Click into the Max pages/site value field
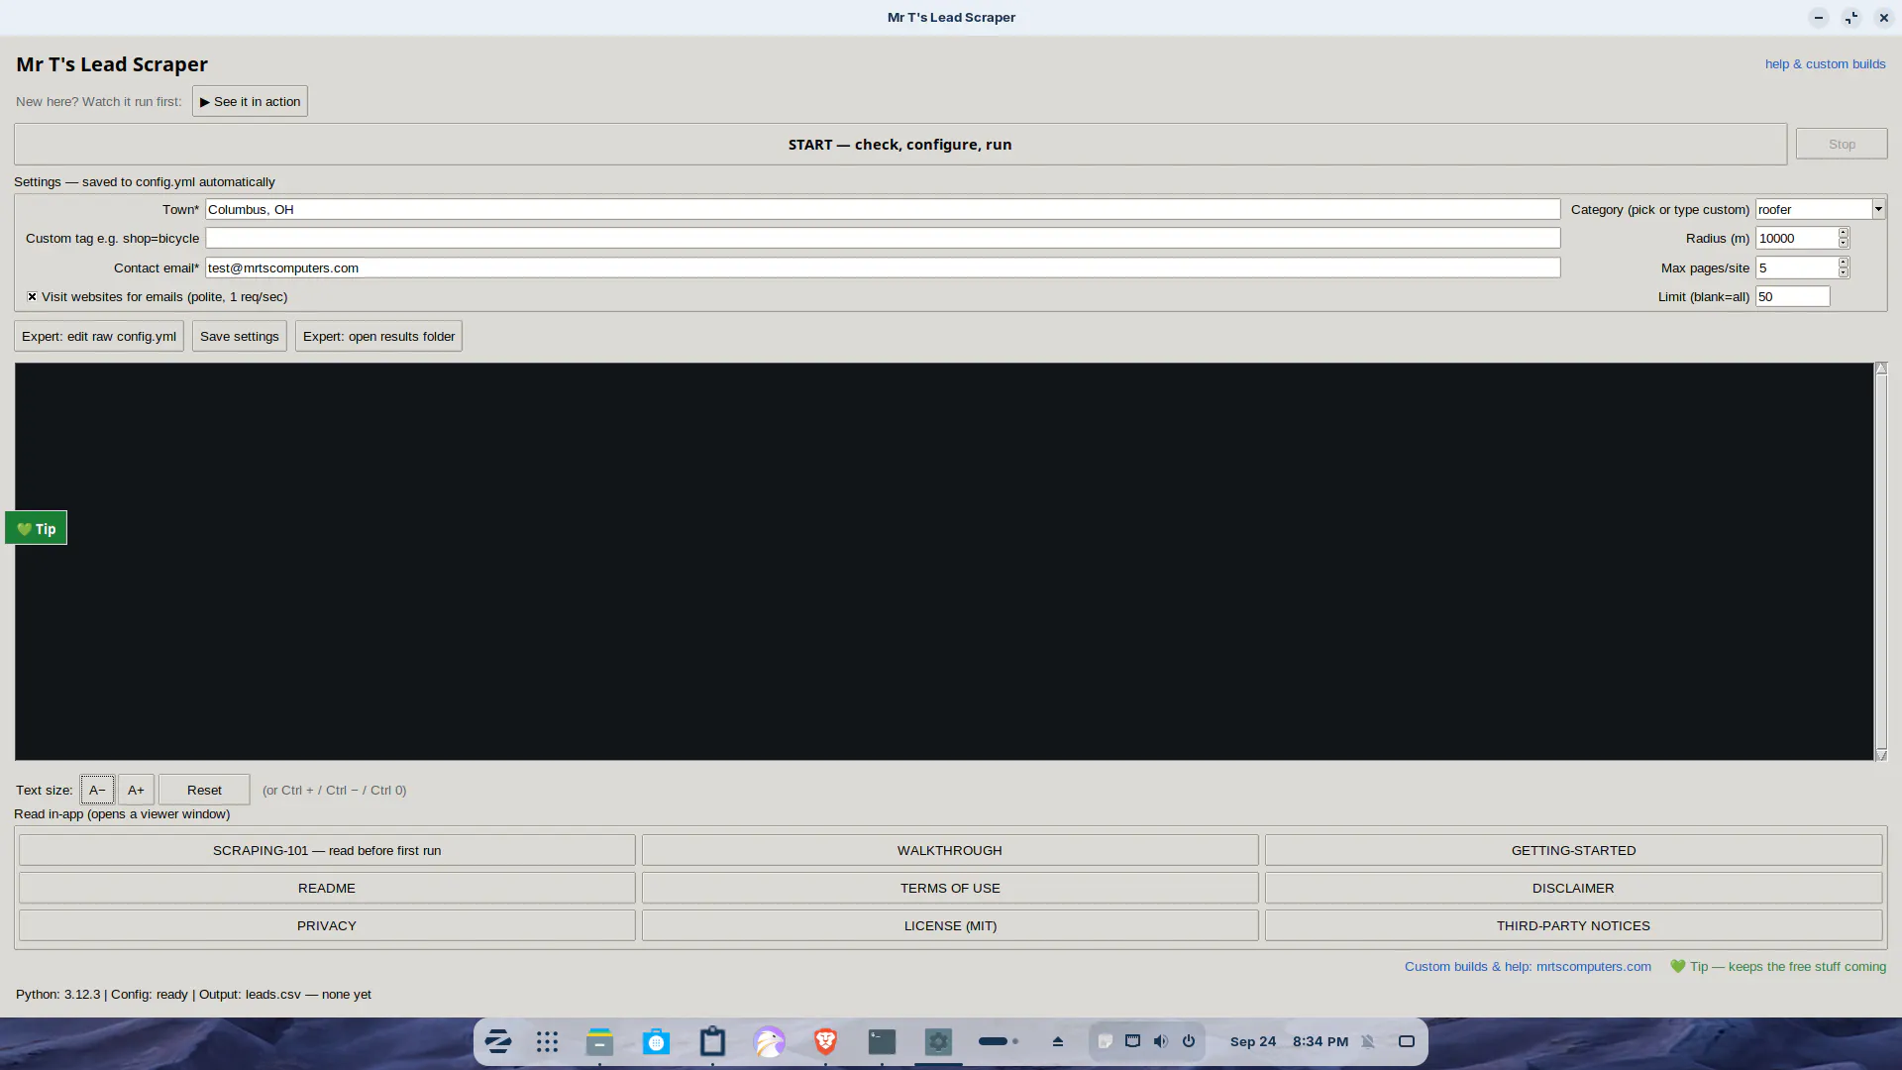 [x=1797, y=267]
